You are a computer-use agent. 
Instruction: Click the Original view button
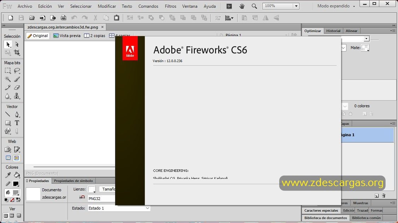37,36
